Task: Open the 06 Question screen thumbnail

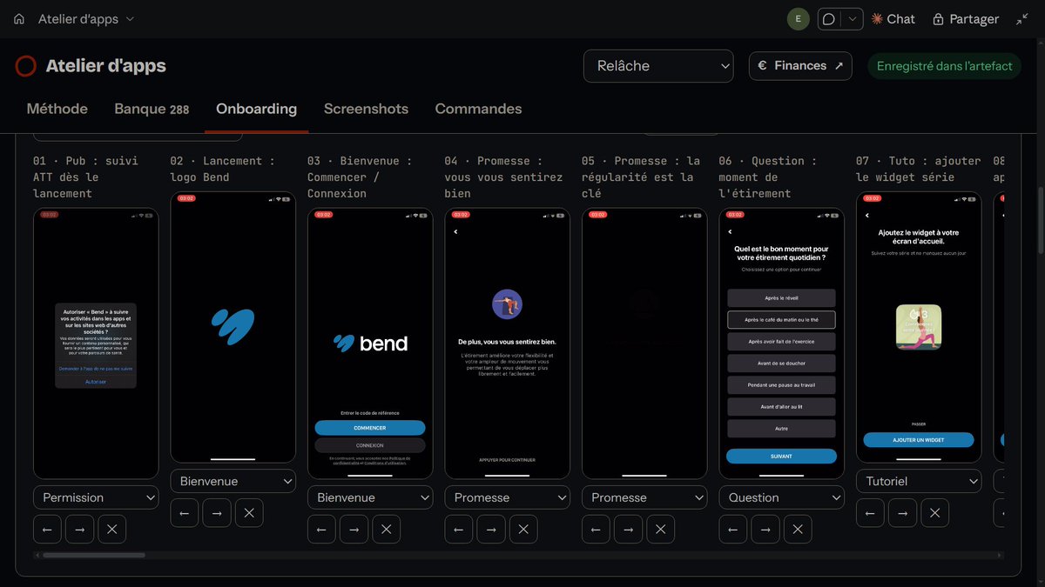Action: 781,344
